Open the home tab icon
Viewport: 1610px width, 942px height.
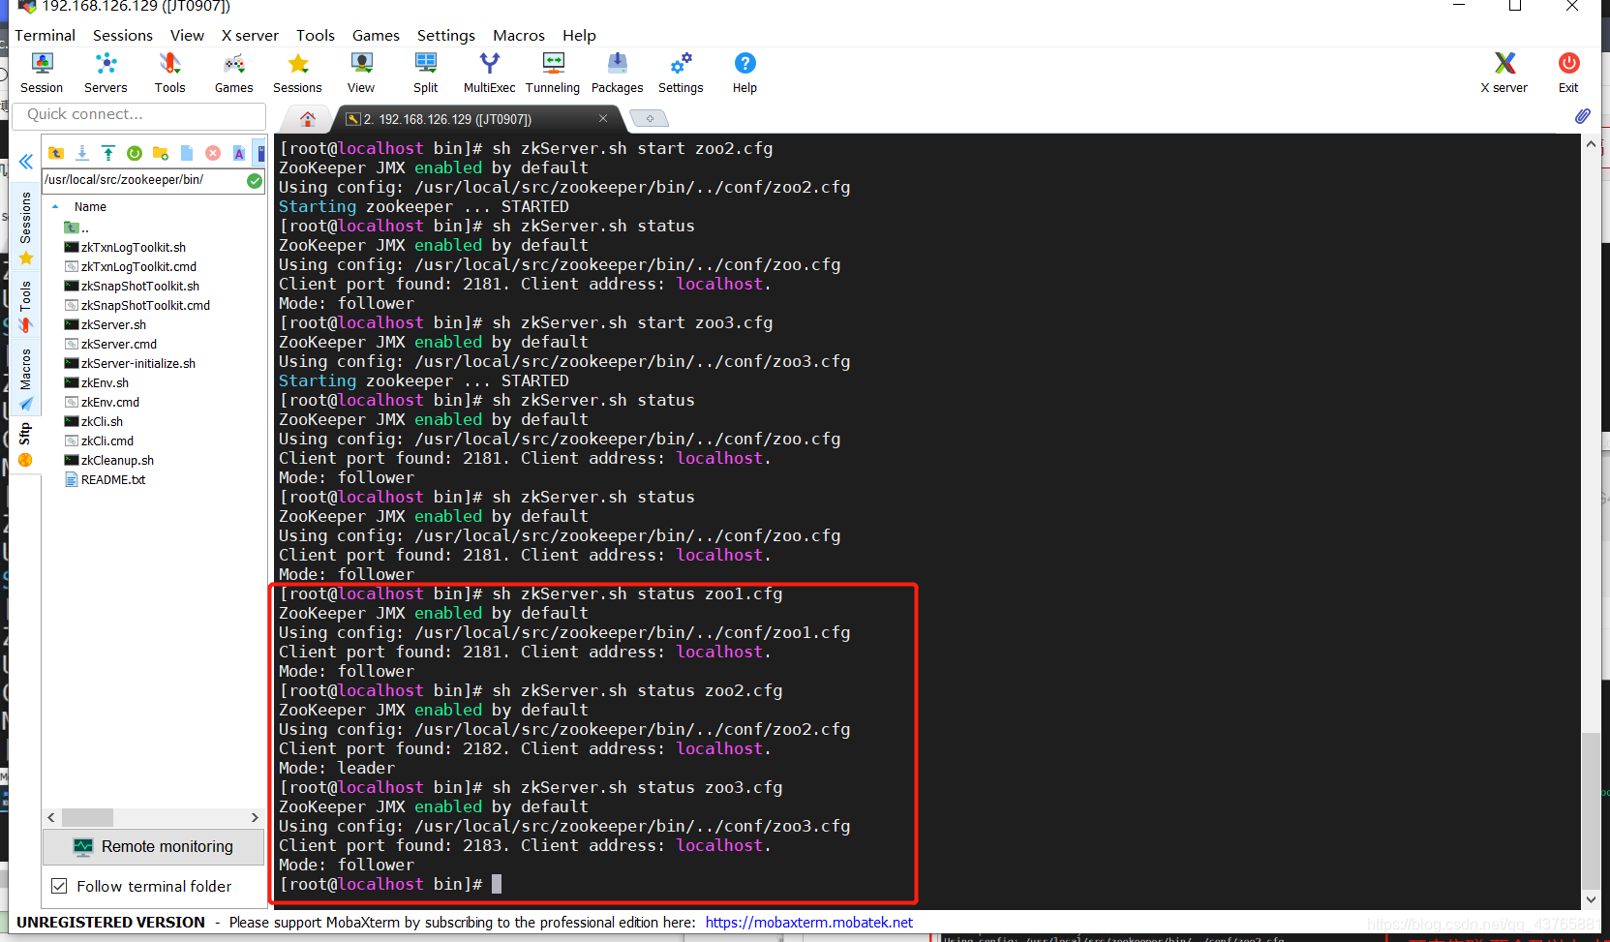point(308,119)
